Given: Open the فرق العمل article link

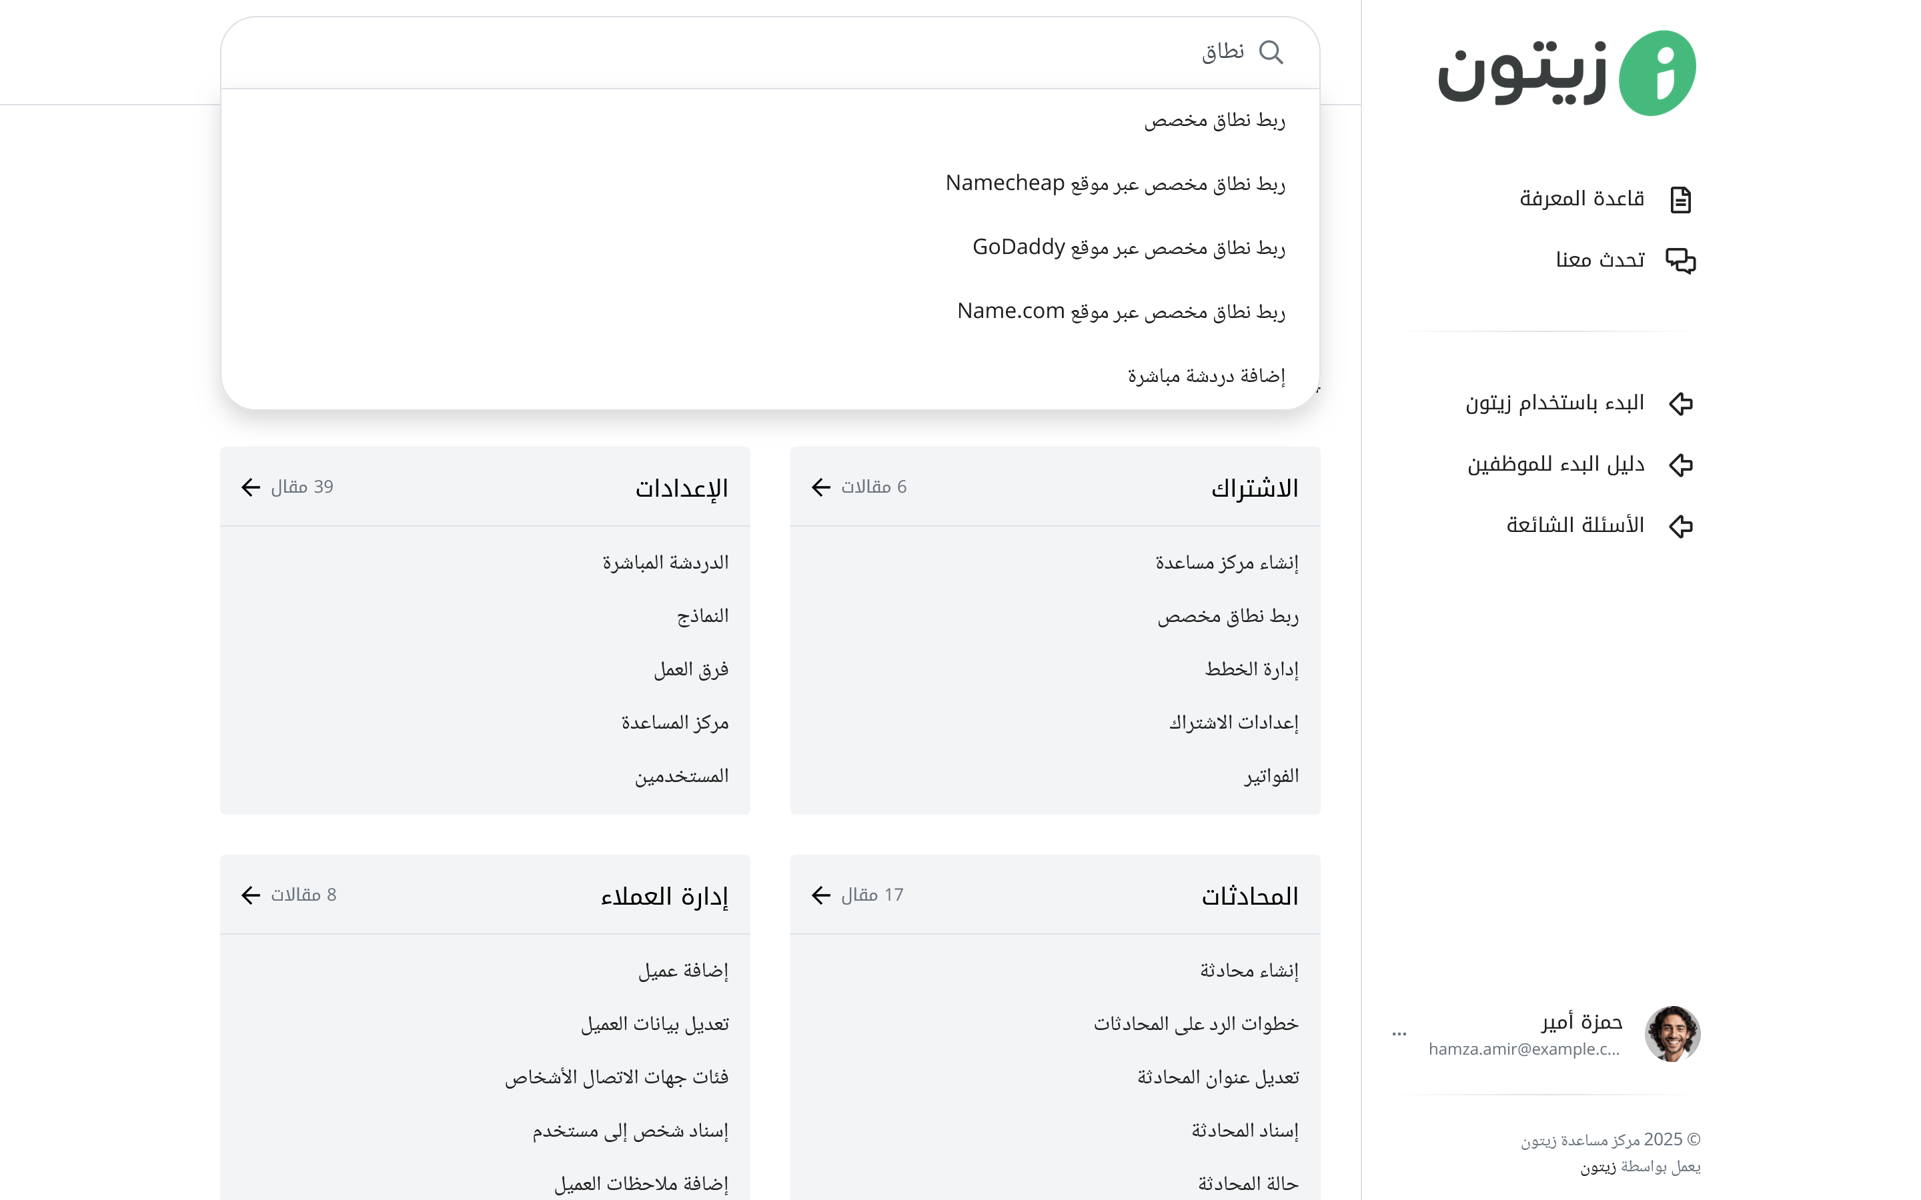Looking at the screenshot, I should click(690, 669).
